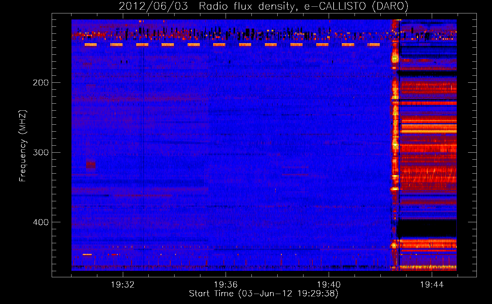Click the black data gap near 400 MHz
Screen dimensions: 492x304
[427, 228]
